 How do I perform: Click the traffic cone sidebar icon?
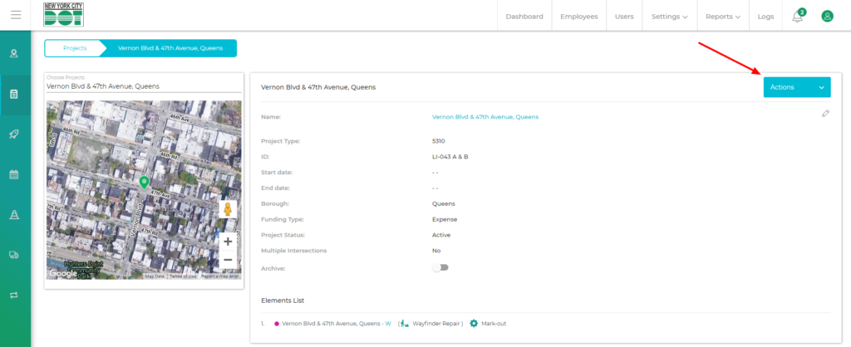click(14, 215)
